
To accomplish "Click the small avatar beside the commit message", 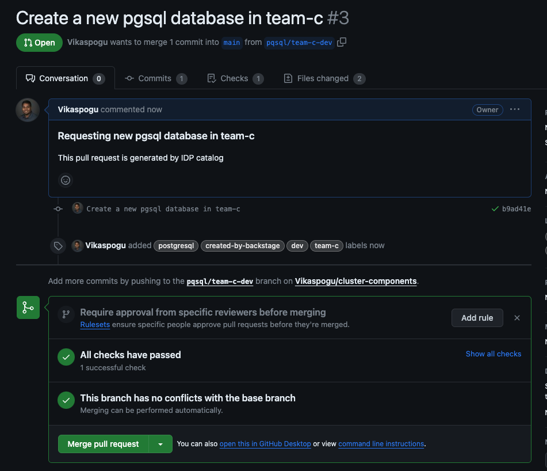I will point(78,208).
